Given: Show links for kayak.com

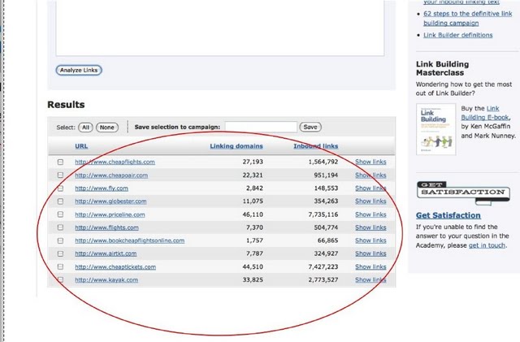Looking at the screenshot, I should pyautogui.click(x=370, y=279).
